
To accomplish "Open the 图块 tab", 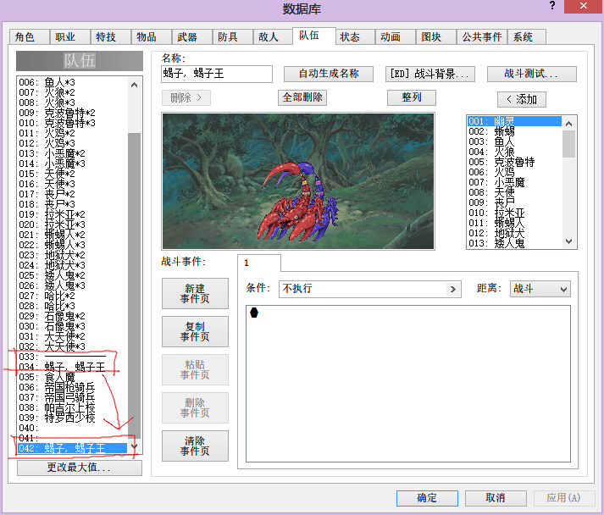I will pos(436,37).
